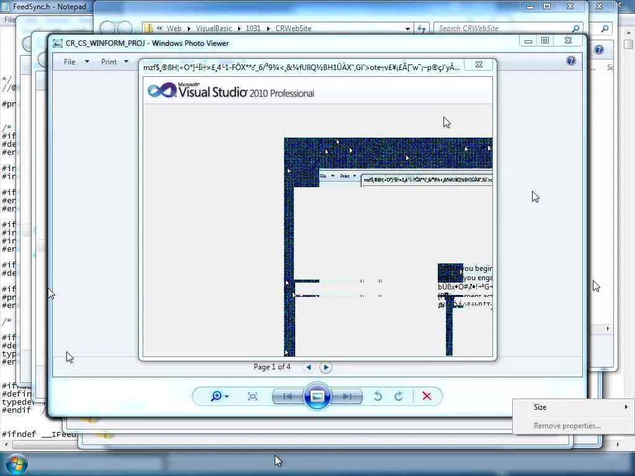Image resolution: width=635 pixels, height=476 pixels.
Task: Click the help icon in the background Explorer window
Action: (598, 50)
